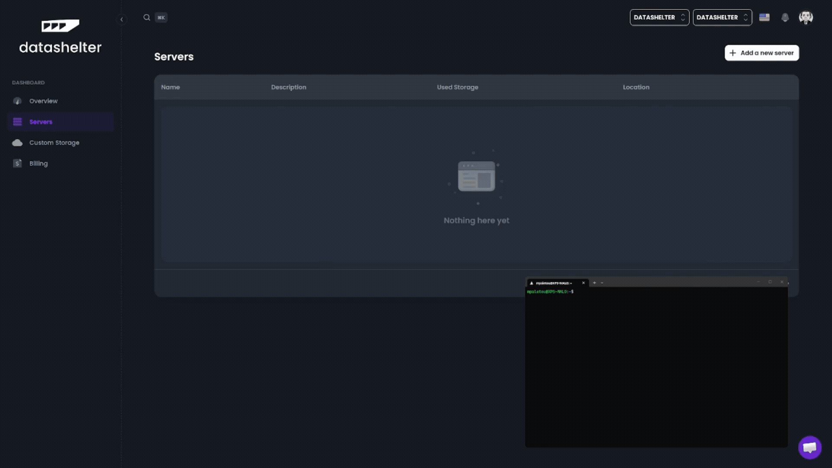Viewport: 832px width, 468px height.
Task: Expand the terminal new-tab dropdown chevron
Action: point(602,283)
